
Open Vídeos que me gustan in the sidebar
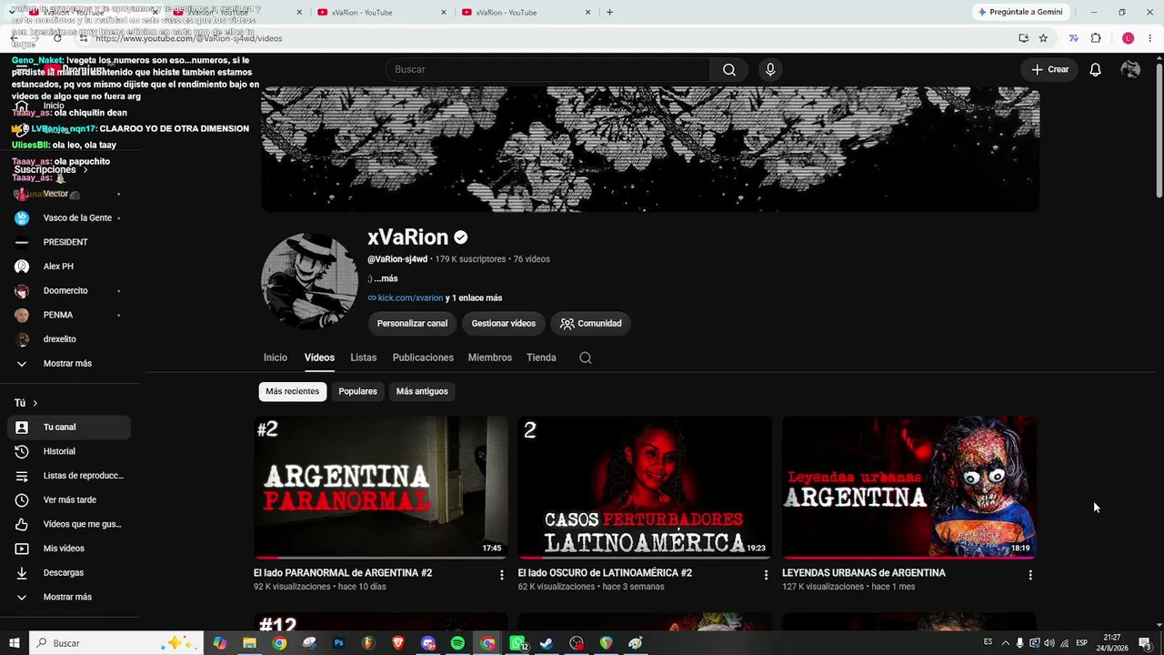coord(69,524)
